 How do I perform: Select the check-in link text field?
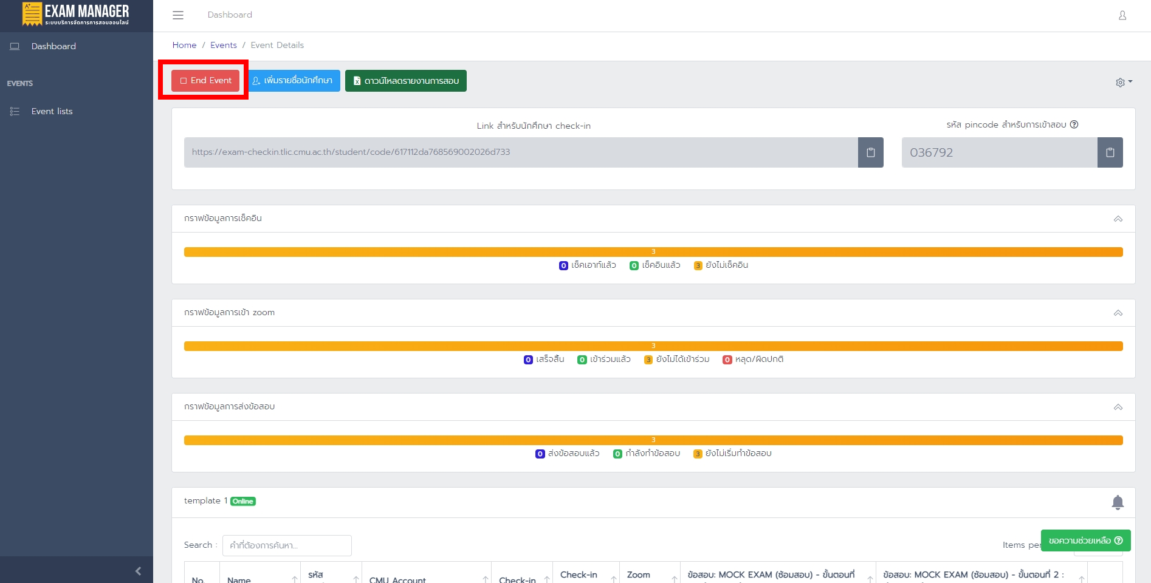pyautogui.click(x=521, y=152)
